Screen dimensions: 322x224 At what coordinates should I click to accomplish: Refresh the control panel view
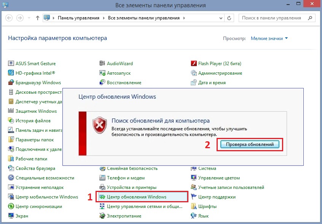[229, 18]
